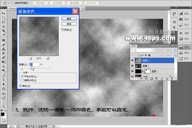Image resolution: width=192 pixels, height=128 pixels.
Task: Select the Hand tool in toolbox
Action: [4, 102]
